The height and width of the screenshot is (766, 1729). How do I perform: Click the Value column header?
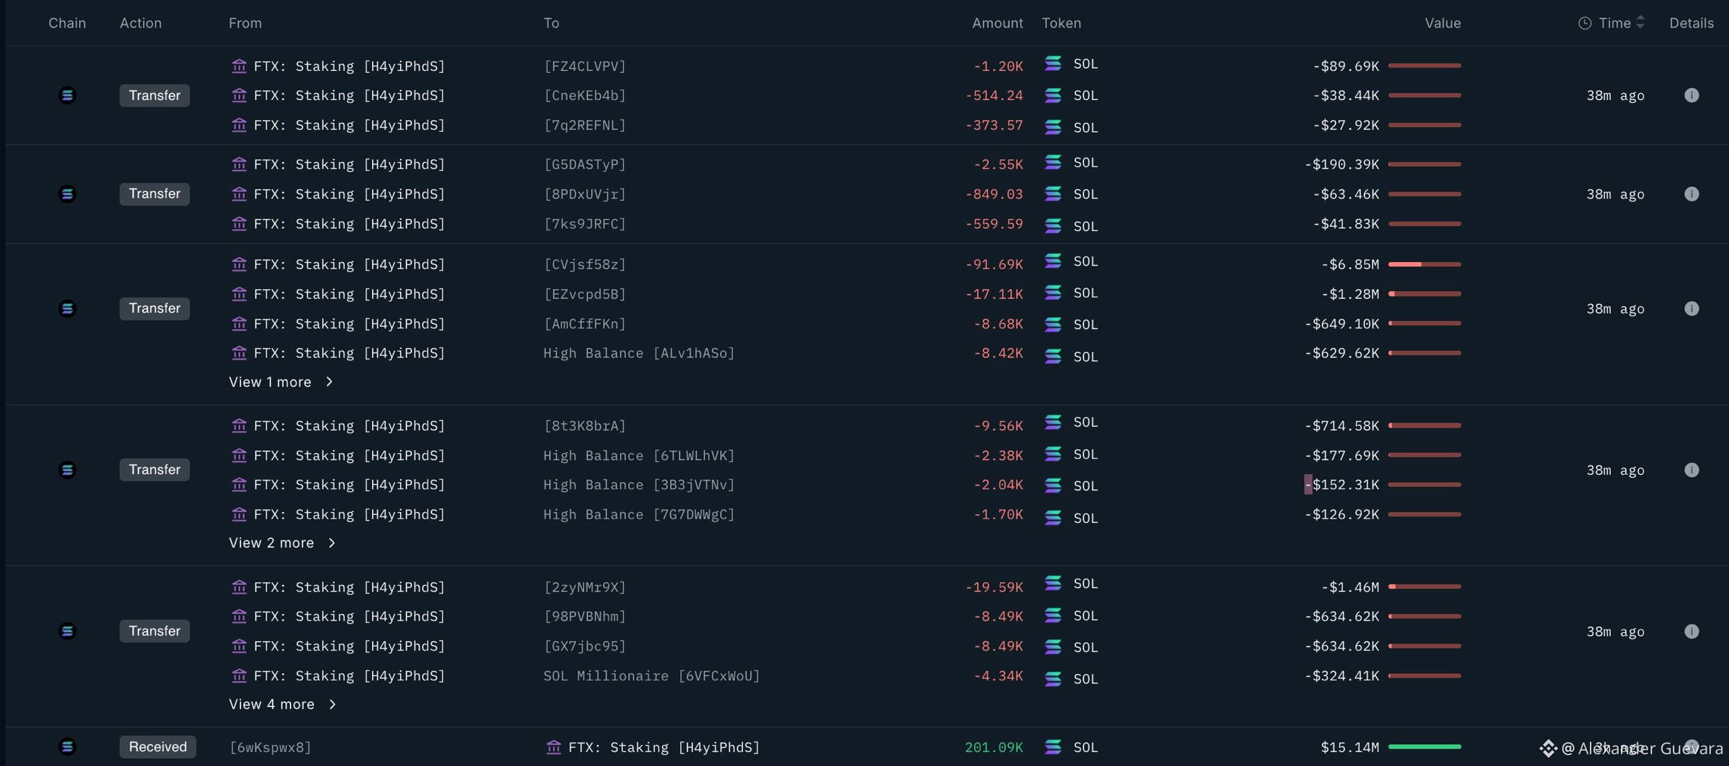click(x=1443, y=23)
